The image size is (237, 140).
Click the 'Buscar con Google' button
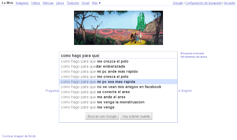tap(102, 116)
